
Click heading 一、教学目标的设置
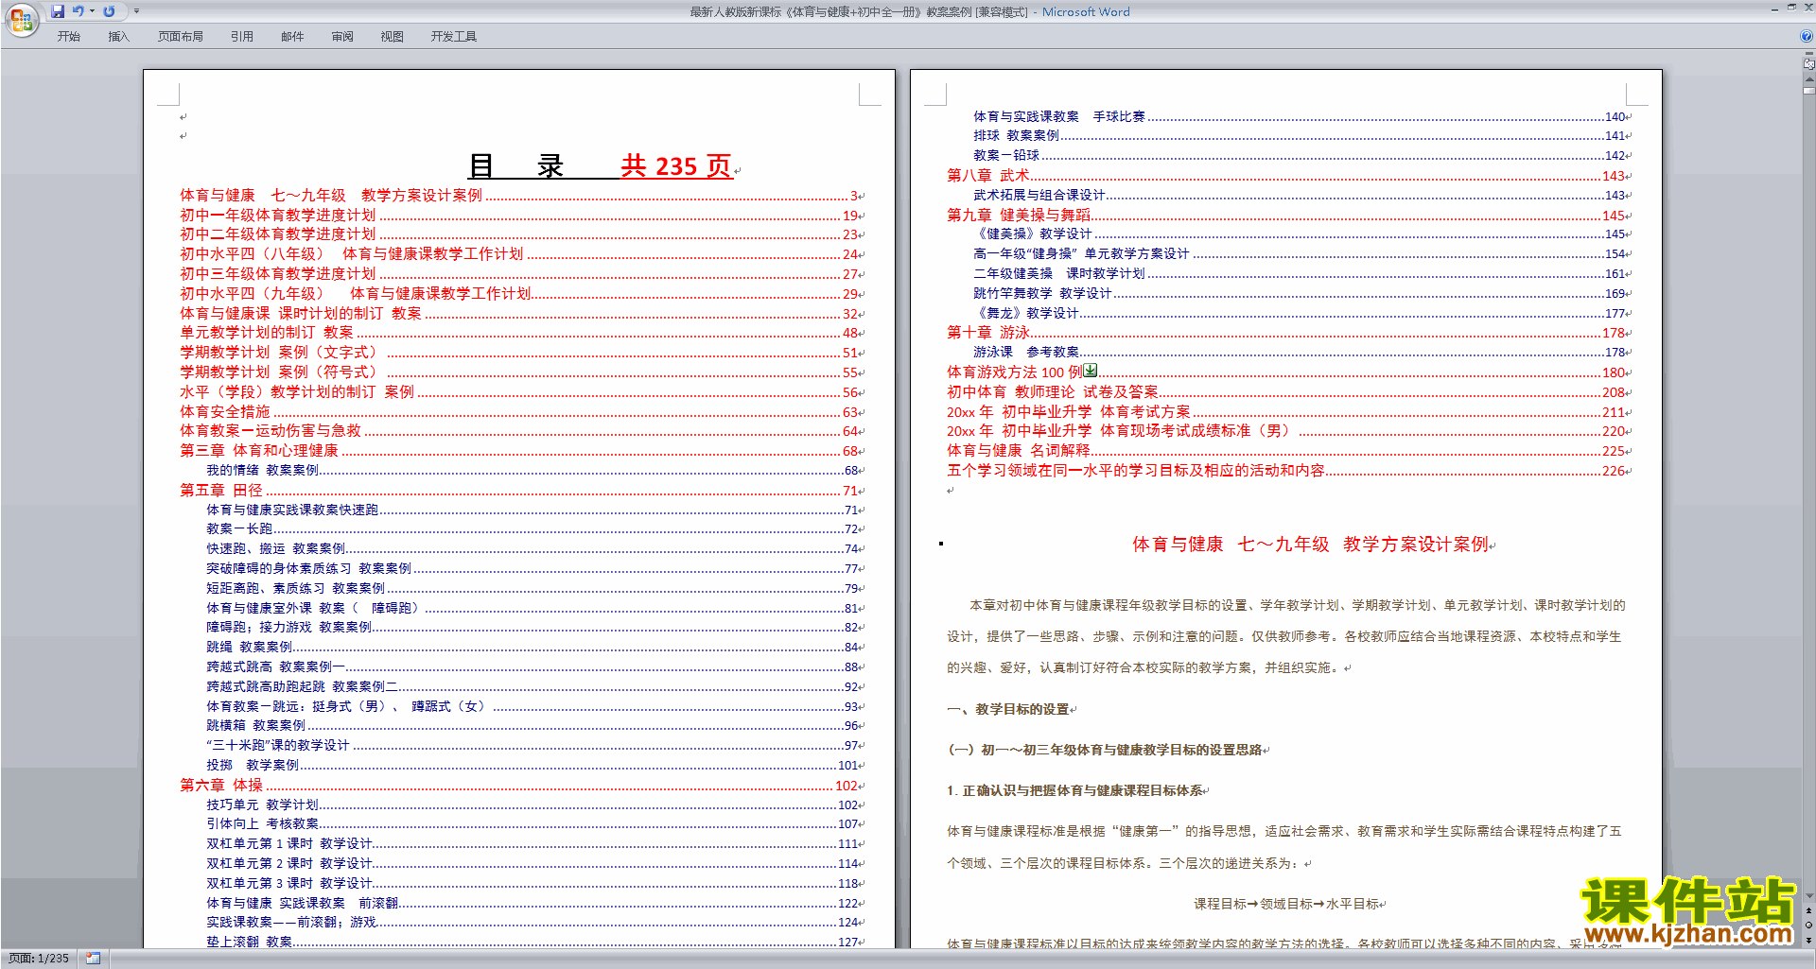[1008, 709]
